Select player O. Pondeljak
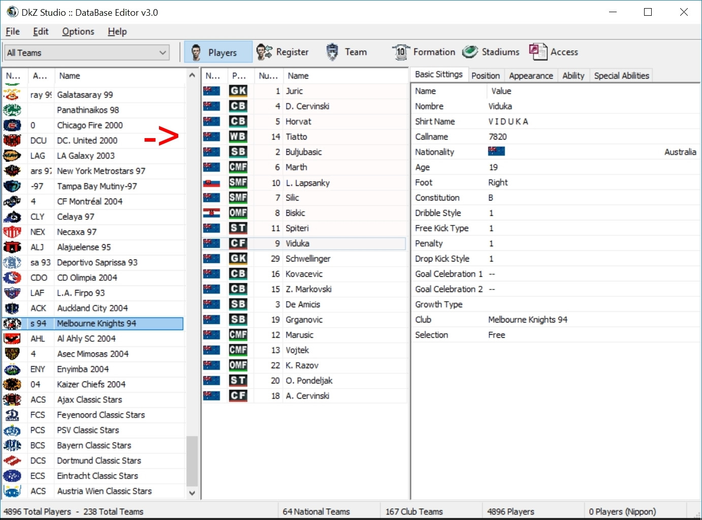702x520 pixels. point(309,380)
